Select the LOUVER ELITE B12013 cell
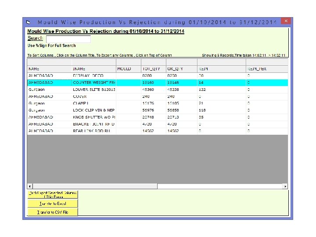316x237 pixels. tap(94, 90)
